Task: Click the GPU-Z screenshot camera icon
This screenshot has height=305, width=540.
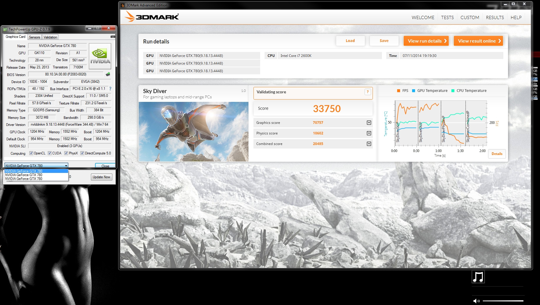Action: (113, 37)
